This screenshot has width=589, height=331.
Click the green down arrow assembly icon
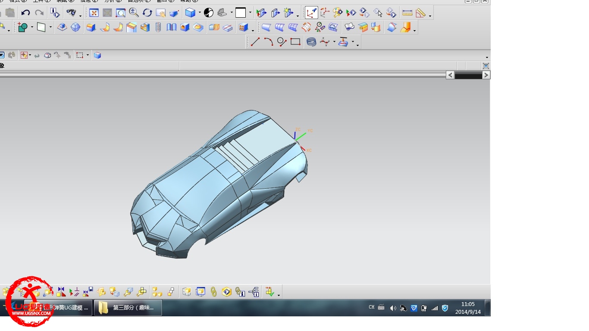click(269, 292)
